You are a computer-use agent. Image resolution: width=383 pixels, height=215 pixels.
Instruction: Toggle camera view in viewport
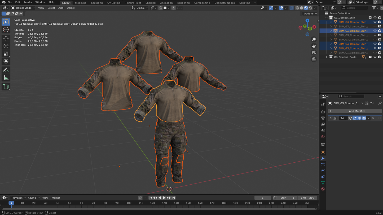314,52
